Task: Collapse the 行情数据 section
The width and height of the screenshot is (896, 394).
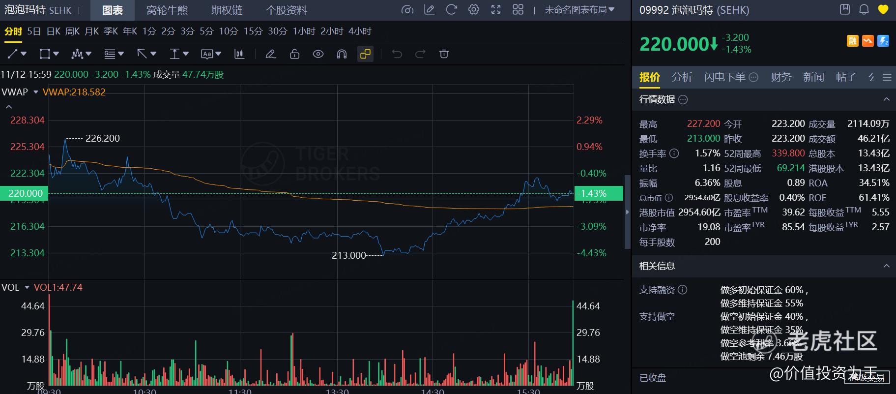Action: click(x=886, y=99)
